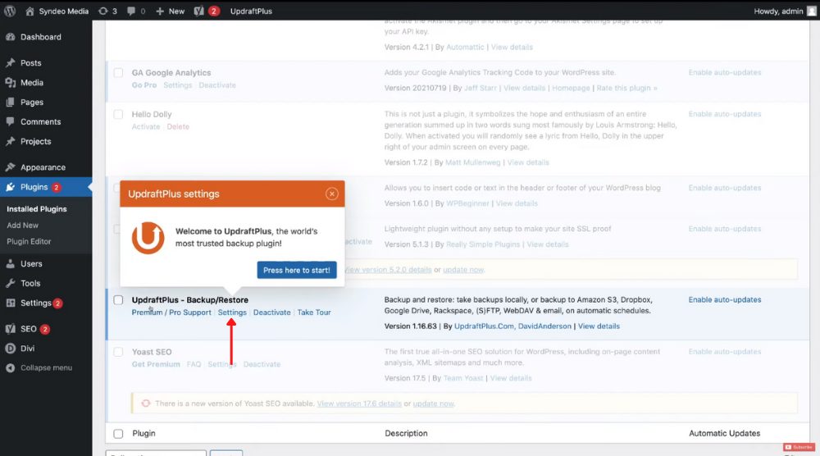Image resolution: width=820 pixels, height=456 pixels.
Task: Open Plugin Editor submenu item
Action: (x=29, y=242)
